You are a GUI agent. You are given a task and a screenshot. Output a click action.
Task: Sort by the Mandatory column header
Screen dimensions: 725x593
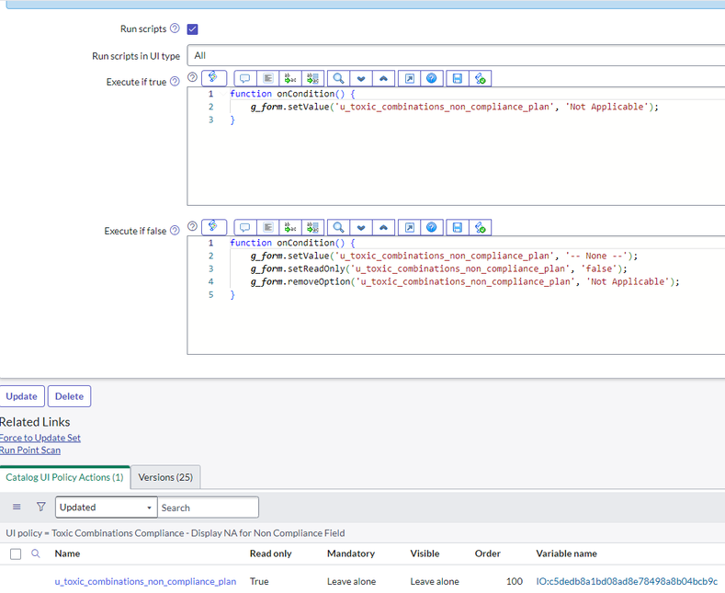[351, 553]
